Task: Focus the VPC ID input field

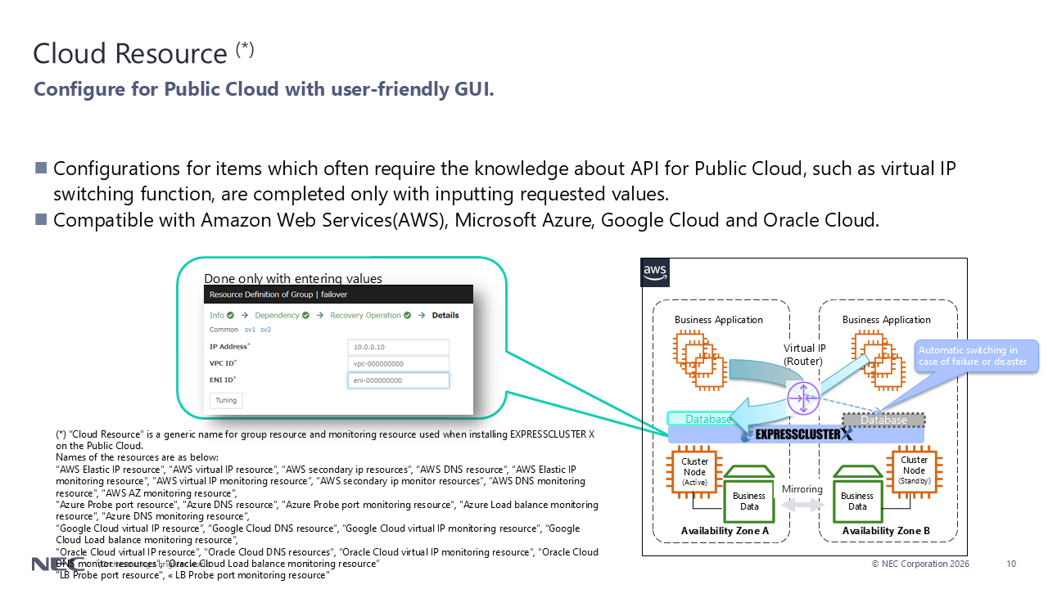Action: click(x=398, y=363)
